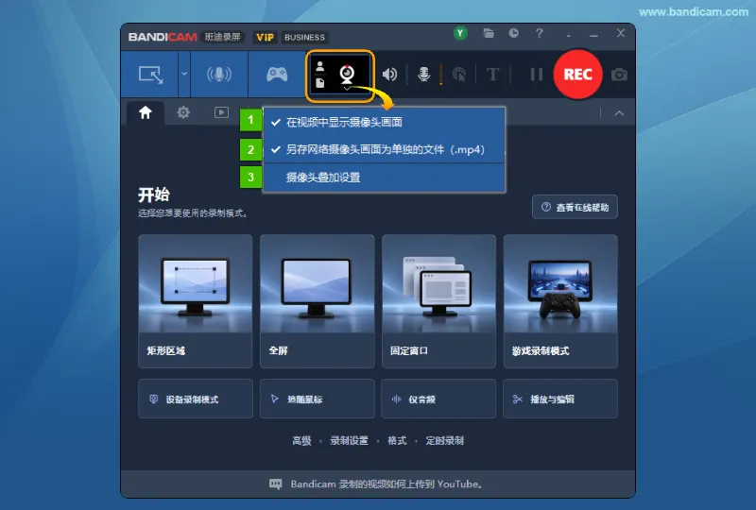Screen dimensions: 756x510
Task: Toggle the microphone icon in toolbar
Action: (423, 75)
